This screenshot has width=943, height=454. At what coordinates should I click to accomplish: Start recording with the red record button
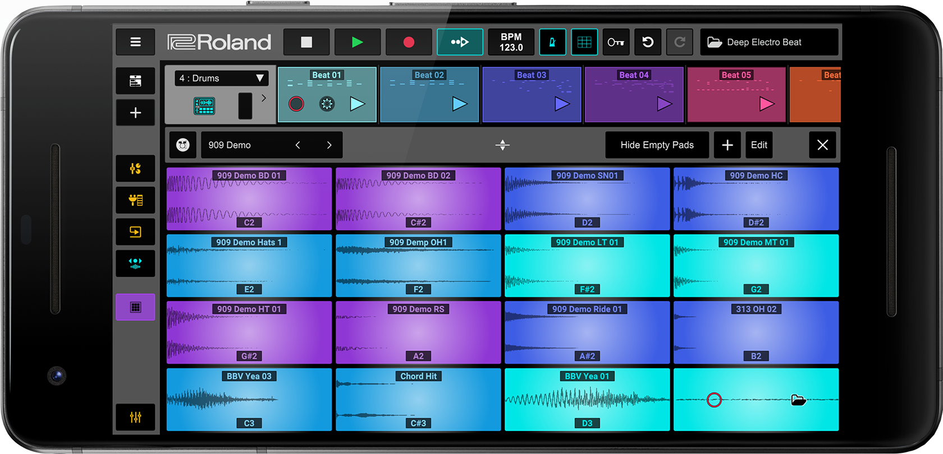point(409,42)
